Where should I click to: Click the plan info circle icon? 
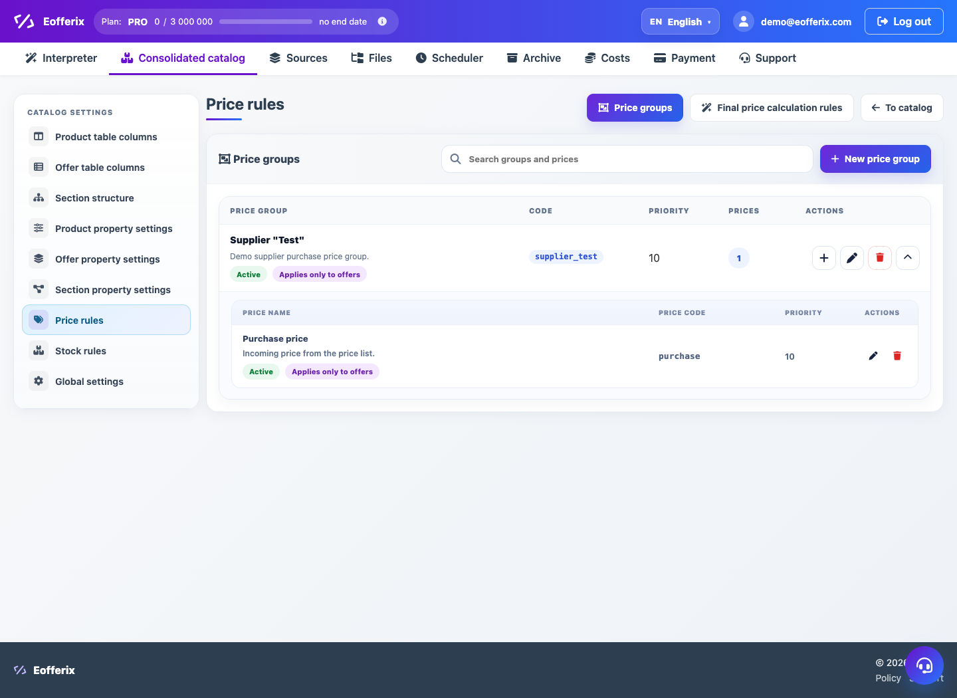pos(382,21)
